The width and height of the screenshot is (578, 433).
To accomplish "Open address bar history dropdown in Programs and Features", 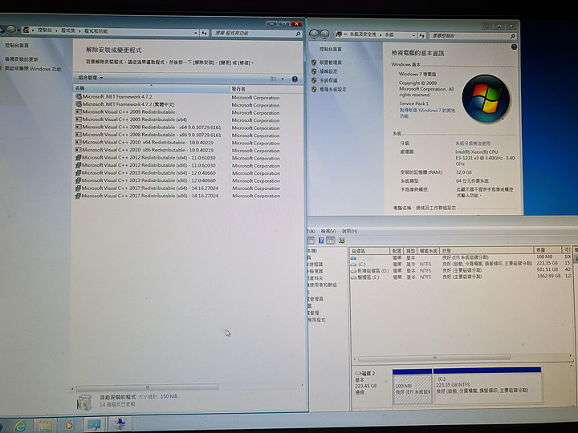I will click(x=196, y=33).
